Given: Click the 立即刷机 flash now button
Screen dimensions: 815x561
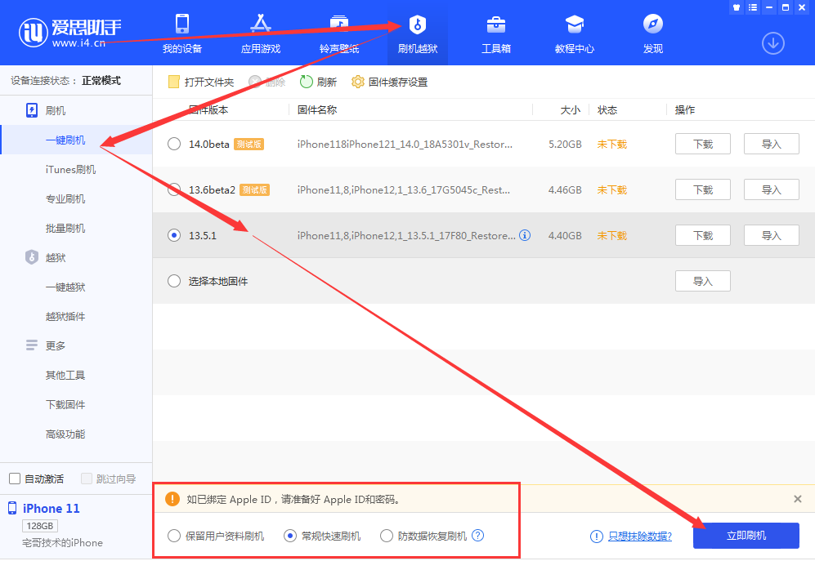Looking at the screenshot, I should [746, 536].
